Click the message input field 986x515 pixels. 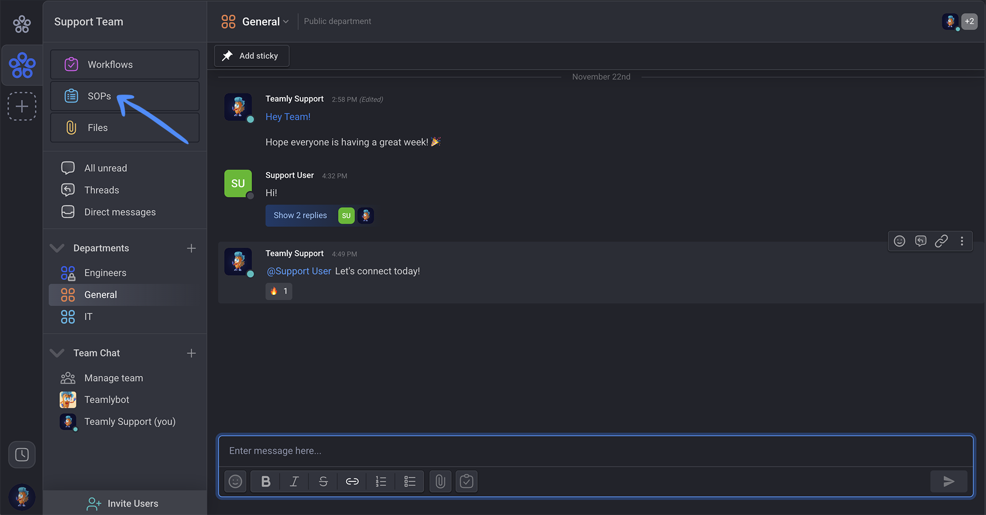click(x=596, y=451)
